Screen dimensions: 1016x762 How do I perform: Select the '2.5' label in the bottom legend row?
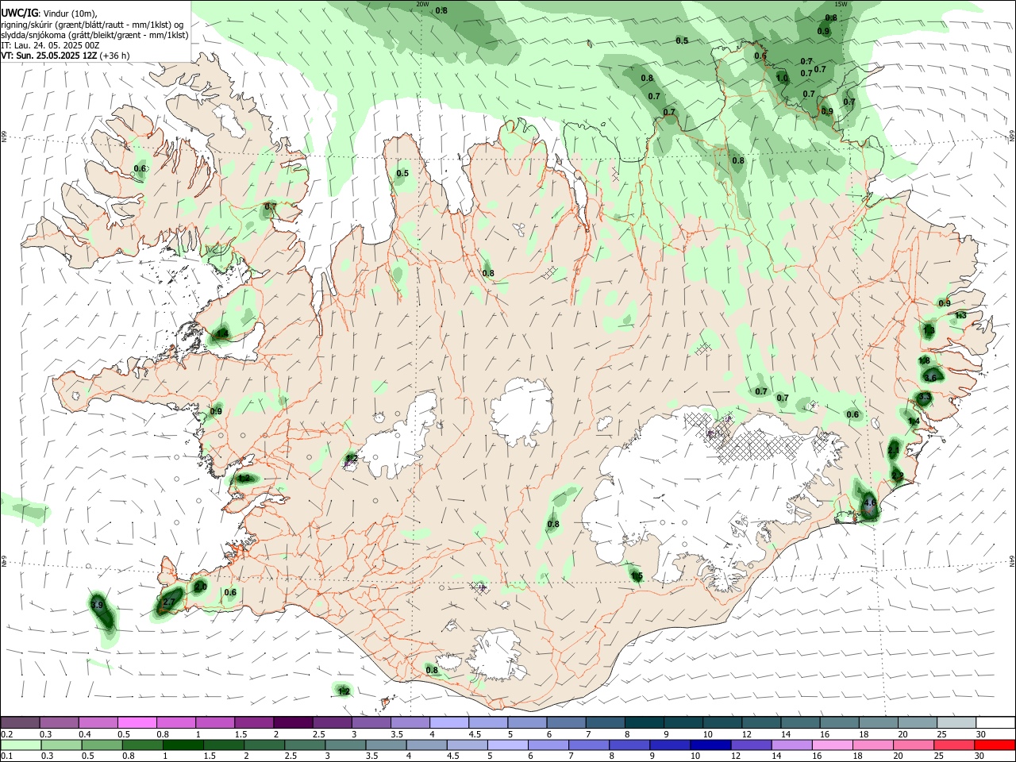[291, 756]
